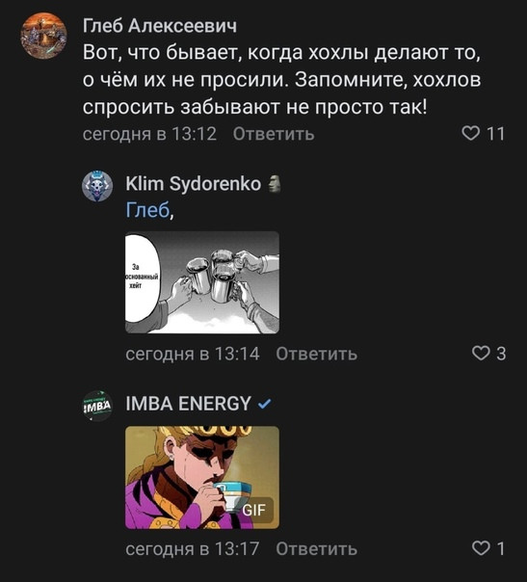Screen dimensions: 527x582
Task: Open IMBA ENERGY's logo avatar
Action: pyautogui.click(x=97, y=406)
